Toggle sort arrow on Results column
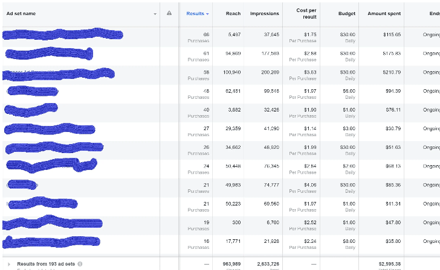This screenshot has height=270, width=440. pyautogui.click(x=207, y=13)
